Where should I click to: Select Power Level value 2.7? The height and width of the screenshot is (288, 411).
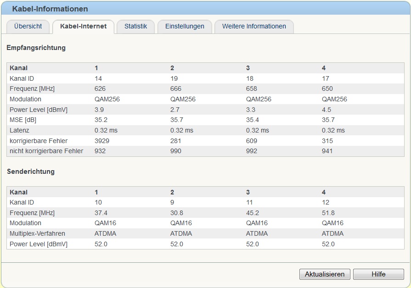[175, 110]
